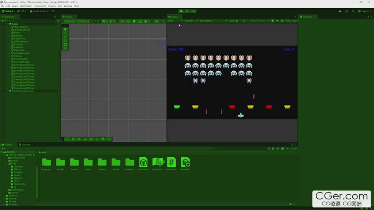Screen dimensions: 374x210
Task: Open the Local handle rotation dropdown
Action: pyautogui.click(x=83, y=21)
